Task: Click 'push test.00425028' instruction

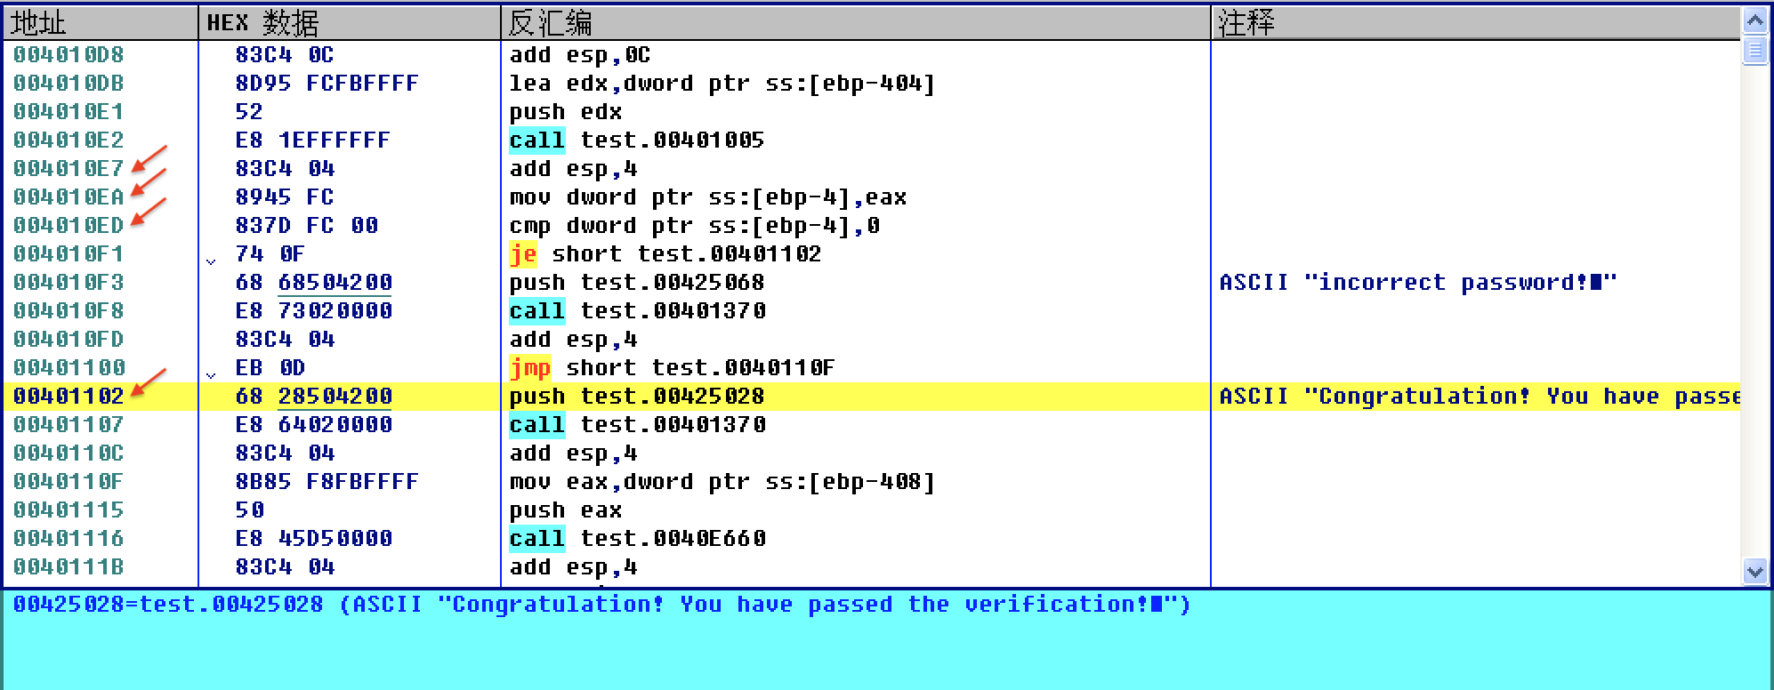Action: pos(636,397)
